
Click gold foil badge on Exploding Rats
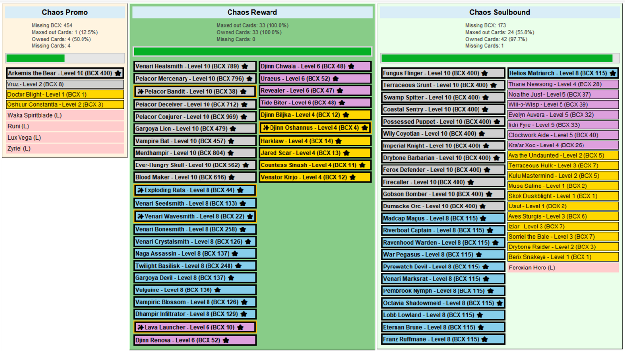pos(141,190)
